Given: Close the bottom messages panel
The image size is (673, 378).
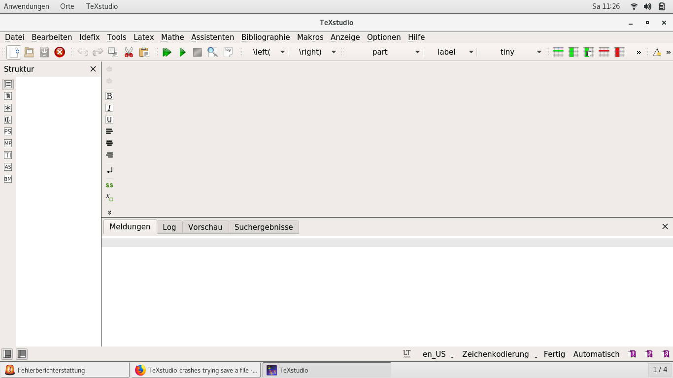Looking at the screenshot, I should coord(665,226).
